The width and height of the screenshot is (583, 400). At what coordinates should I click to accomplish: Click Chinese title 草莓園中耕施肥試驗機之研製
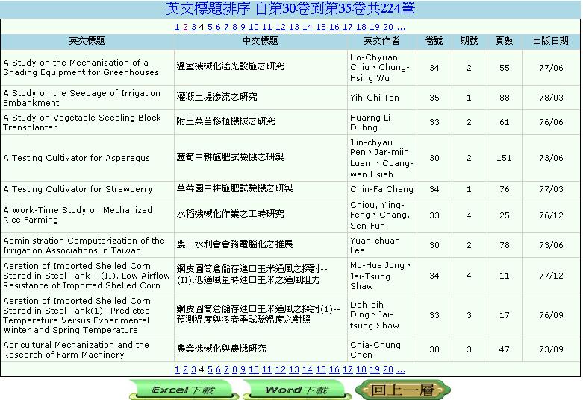[x=234, y=188]
